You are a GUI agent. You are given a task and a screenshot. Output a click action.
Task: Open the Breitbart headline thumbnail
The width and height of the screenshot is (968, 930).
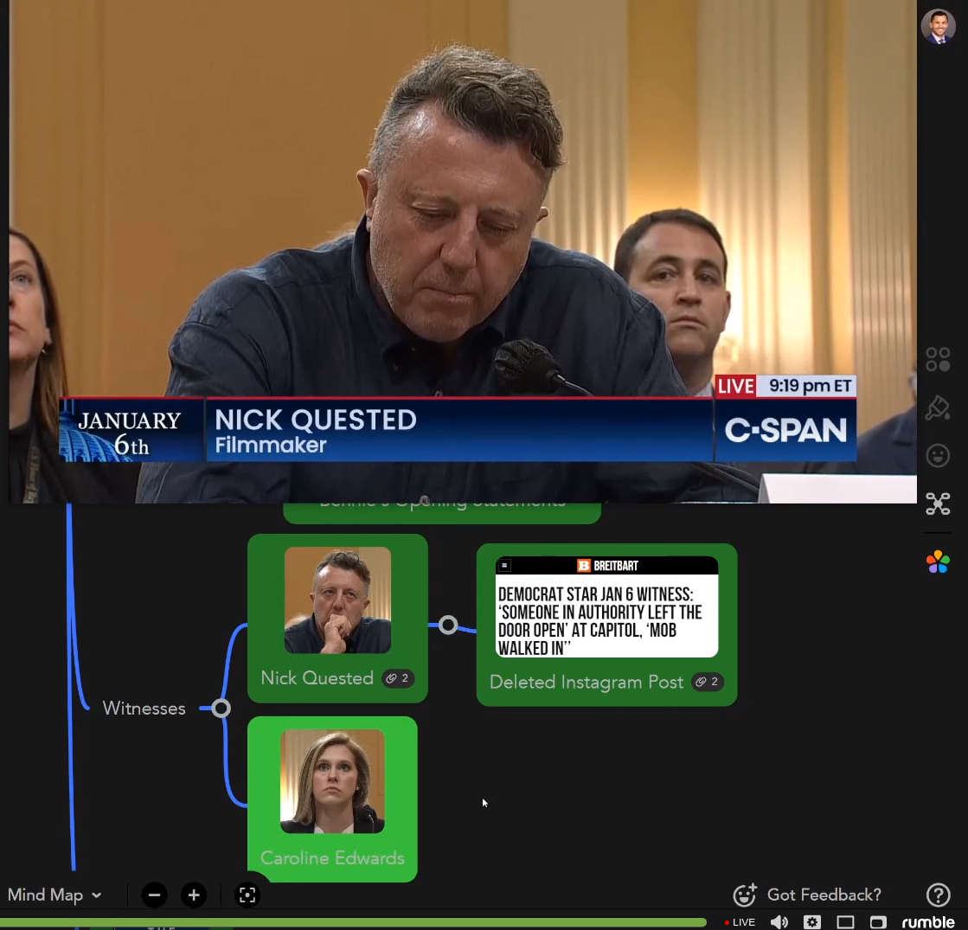pos(607,606)
